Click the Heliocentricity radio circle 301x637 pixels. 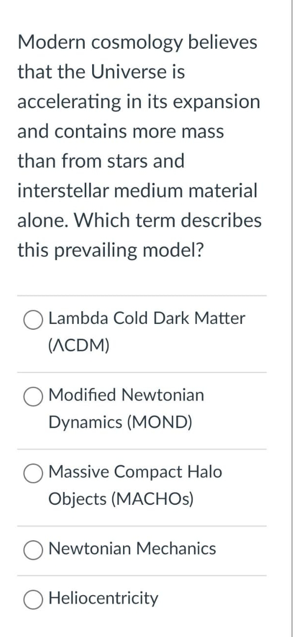(x=33, y=599)
